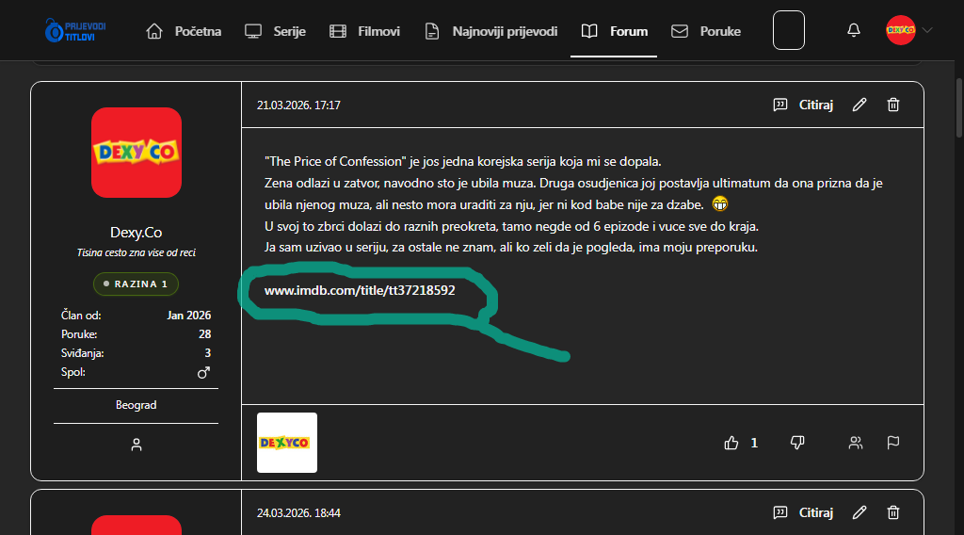The width and height of the screenshot is (964, 535).
Task: Click the RAZINA 1 level badge
Action: point(136,284)
